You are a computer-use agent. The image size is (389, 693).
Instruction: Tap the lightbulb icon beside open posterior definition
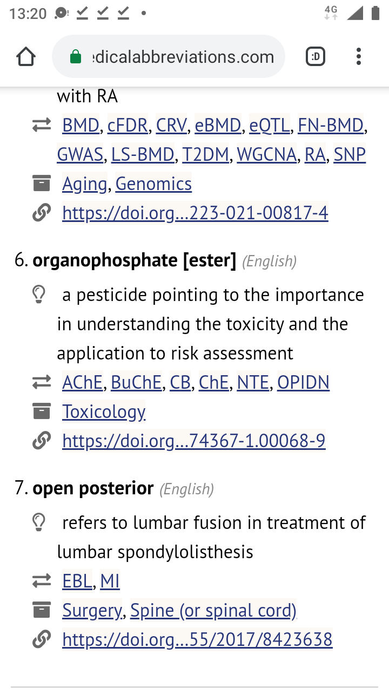pos(39,522)
